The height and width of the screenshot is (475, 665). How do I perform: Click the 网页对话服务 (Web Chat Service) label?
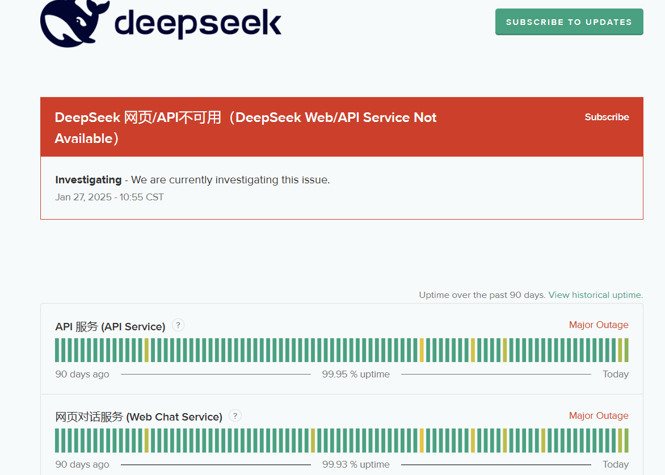[x=138, y=417]
